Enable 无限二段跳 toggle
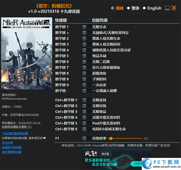The width and height of the screenshot is (181, 170). 87,62
